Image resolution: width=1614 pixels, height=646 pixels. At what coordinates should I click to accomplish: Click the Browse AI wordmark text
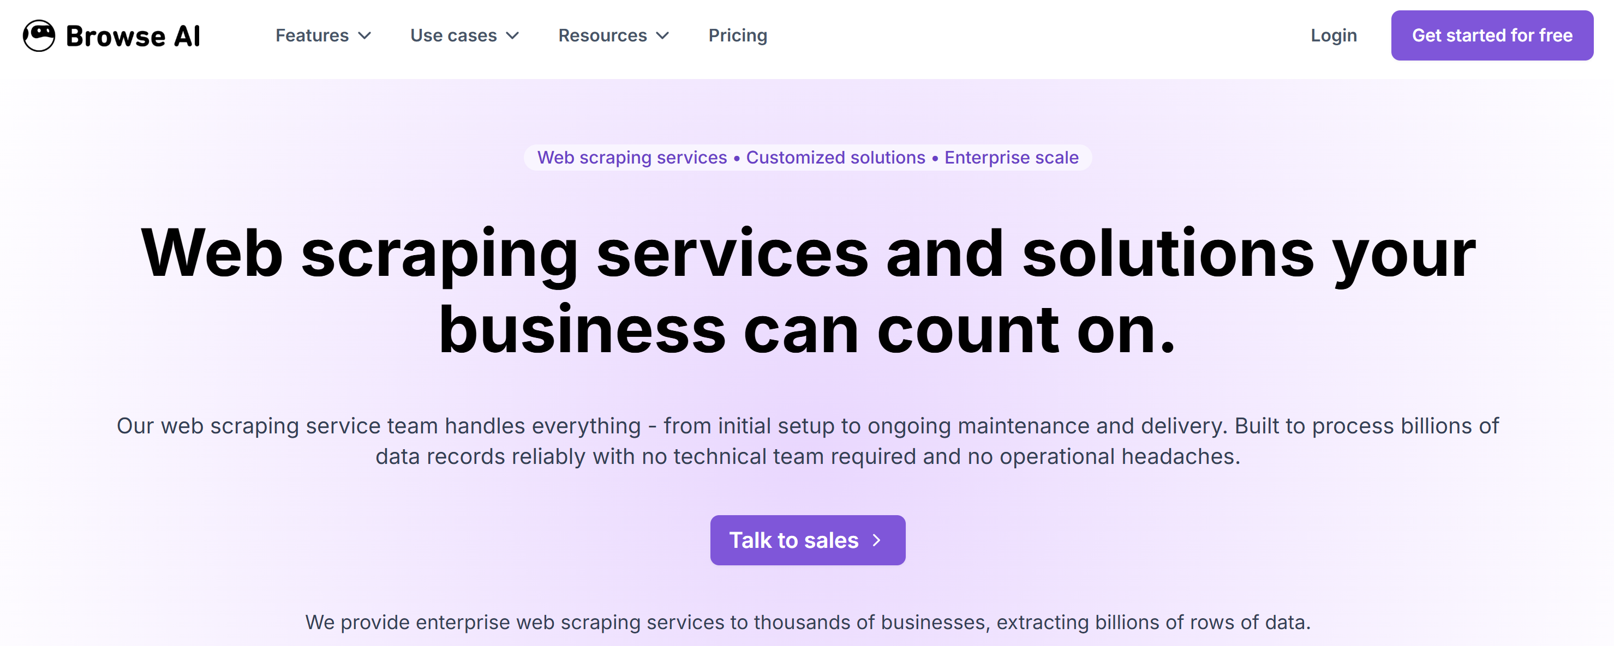click(133, 35)
